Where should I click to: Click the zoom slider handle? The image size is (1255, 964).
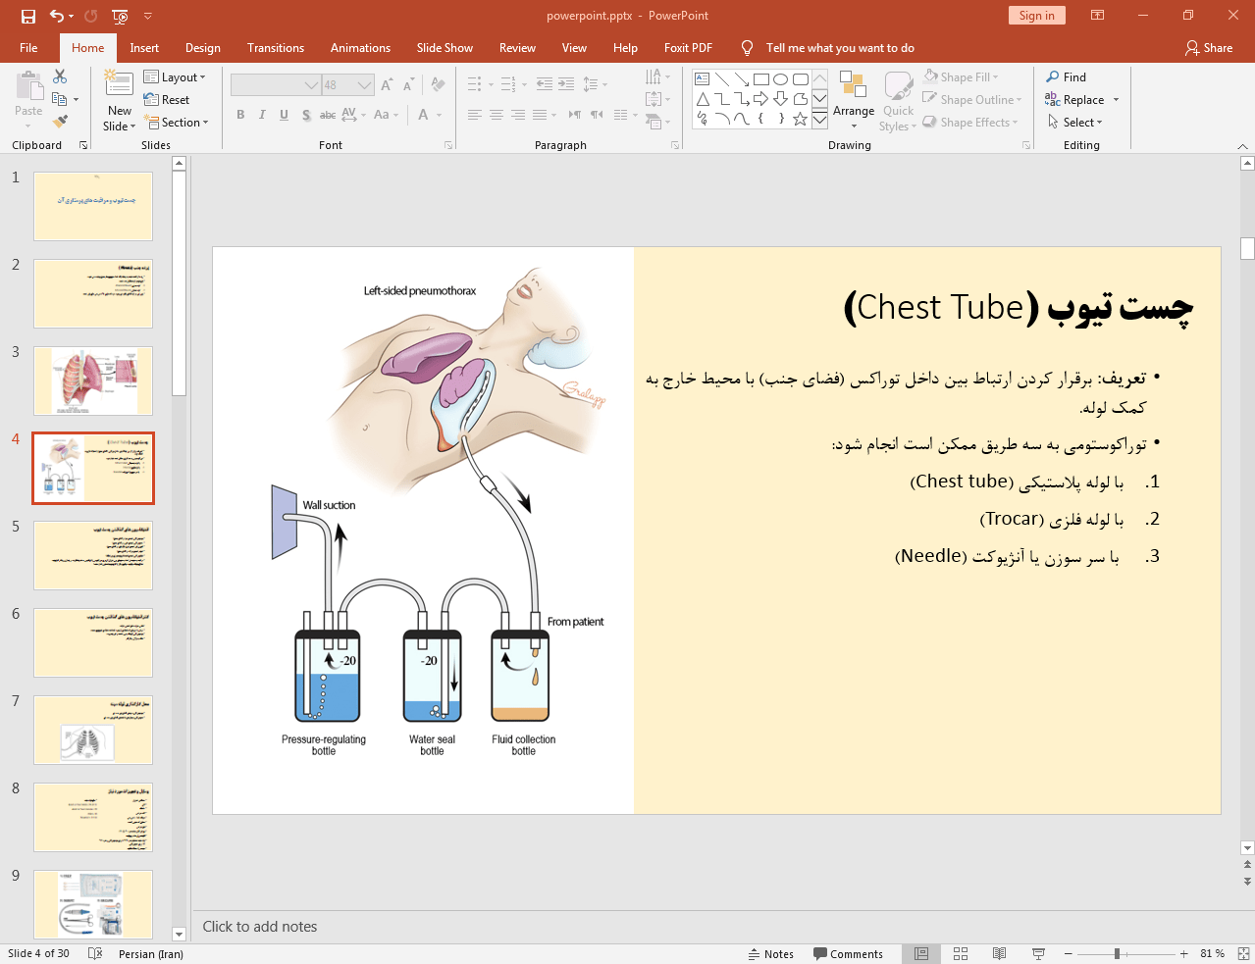tap(1117, 953)
